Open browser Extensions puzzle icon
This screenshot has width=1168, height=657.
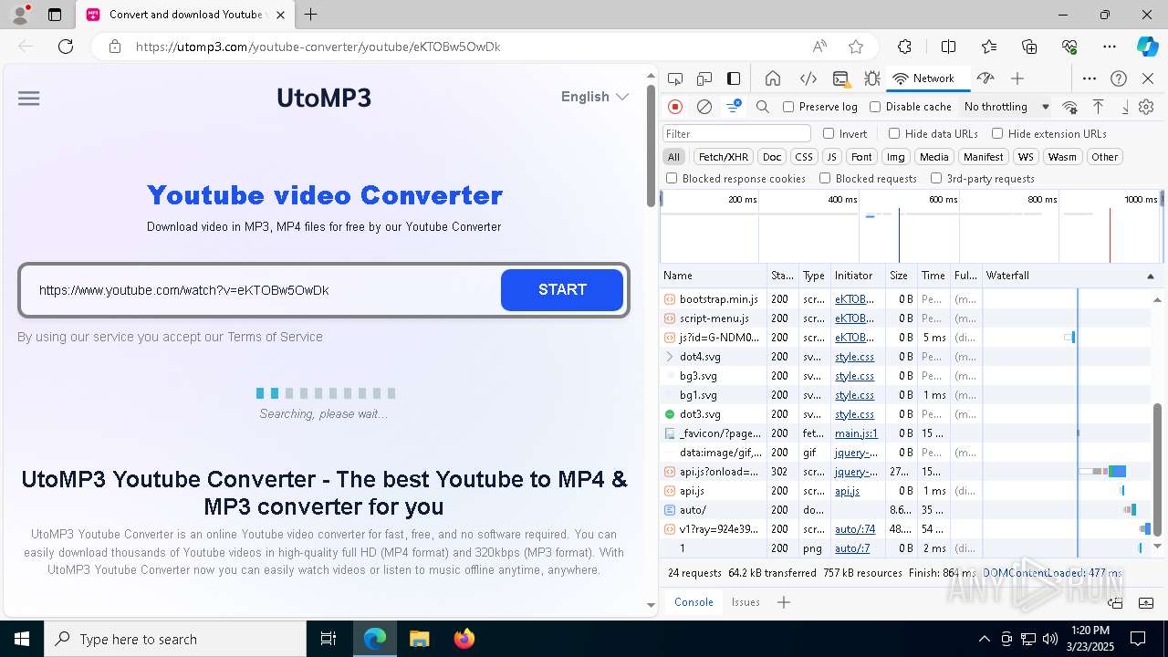pyautogui.click(x=904, y=47)
